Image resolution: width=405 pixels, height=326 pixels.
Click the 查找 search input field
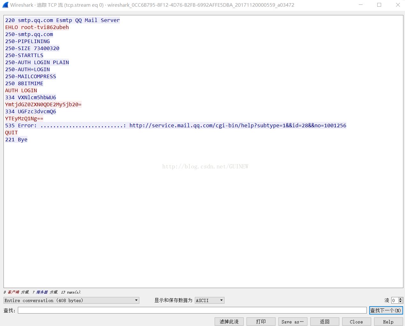[x=192, y=310]
